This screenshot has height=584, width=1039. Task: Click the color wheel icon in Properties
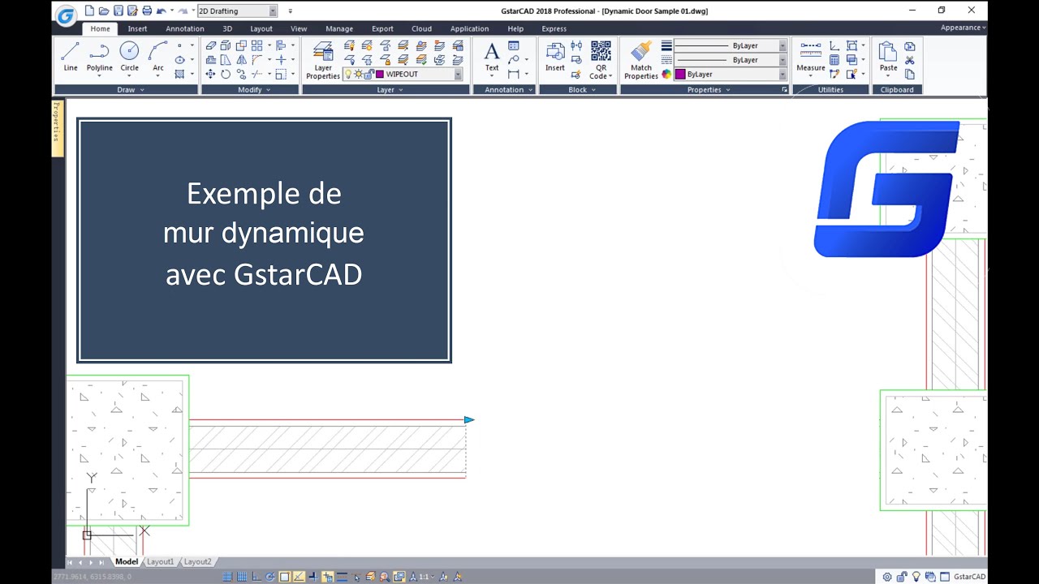pyautogui.click(x=666, y=74)
